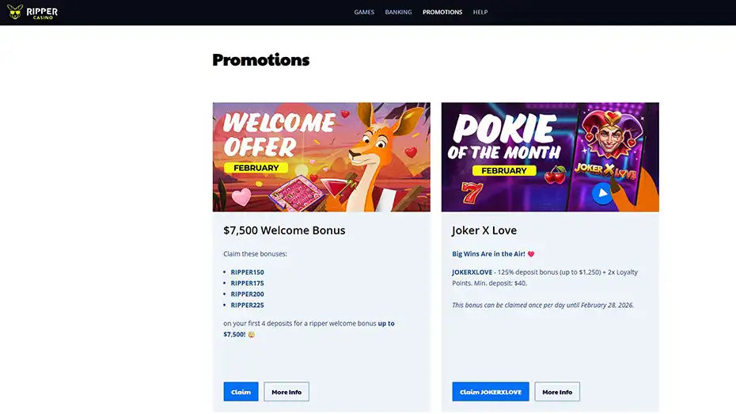This screenshot has width=736, height=414.
Task: Click the blue Claim button for the Welcome Bonus
Action: point(241,392)
